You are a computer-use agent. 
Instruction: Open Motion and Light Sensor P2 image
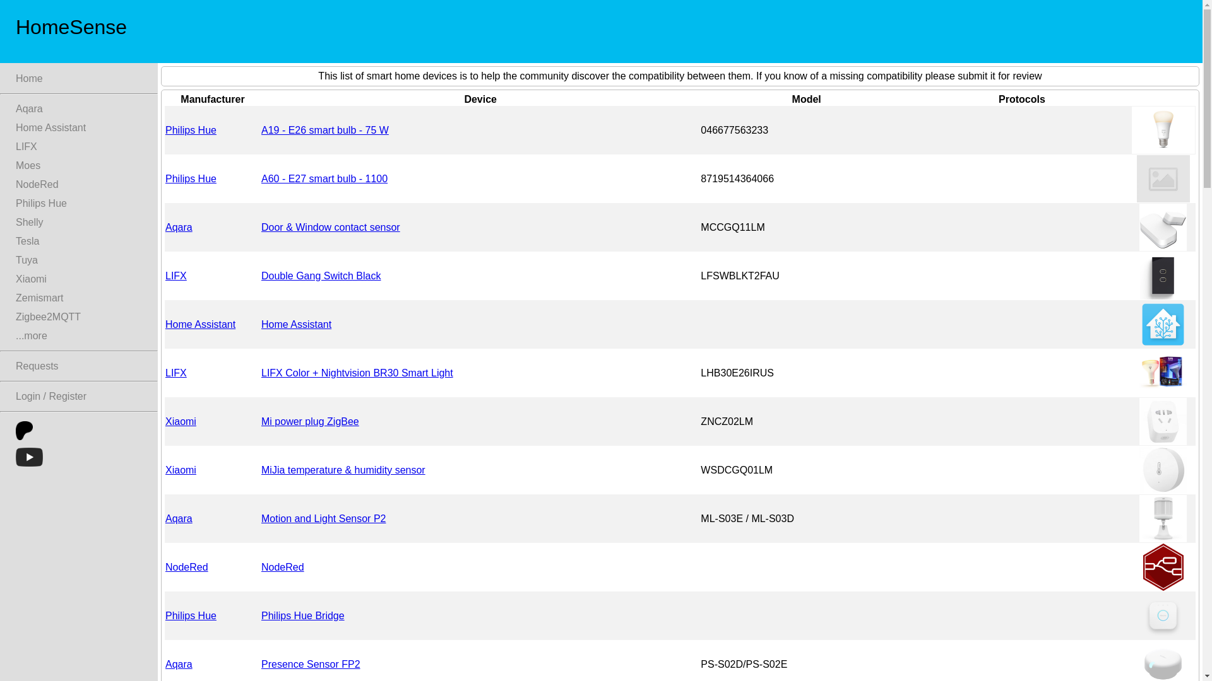click(1163, 519)
